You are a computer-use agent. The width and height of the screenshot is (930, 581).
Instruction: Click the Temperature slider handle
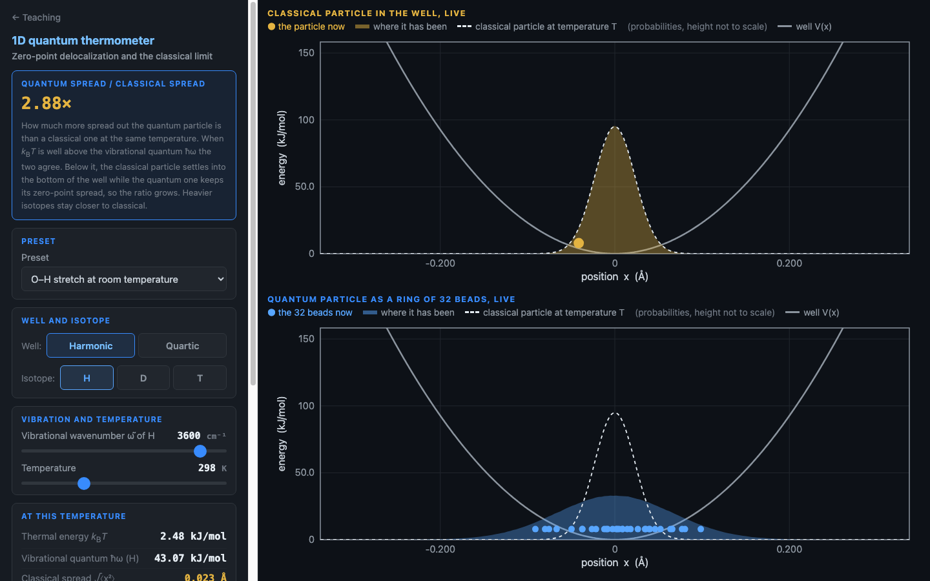(84, 484)
